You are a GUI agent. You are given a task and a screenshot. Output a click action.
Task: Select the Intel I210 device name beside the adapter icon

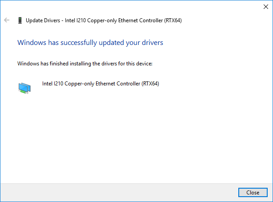coord(100,83)
